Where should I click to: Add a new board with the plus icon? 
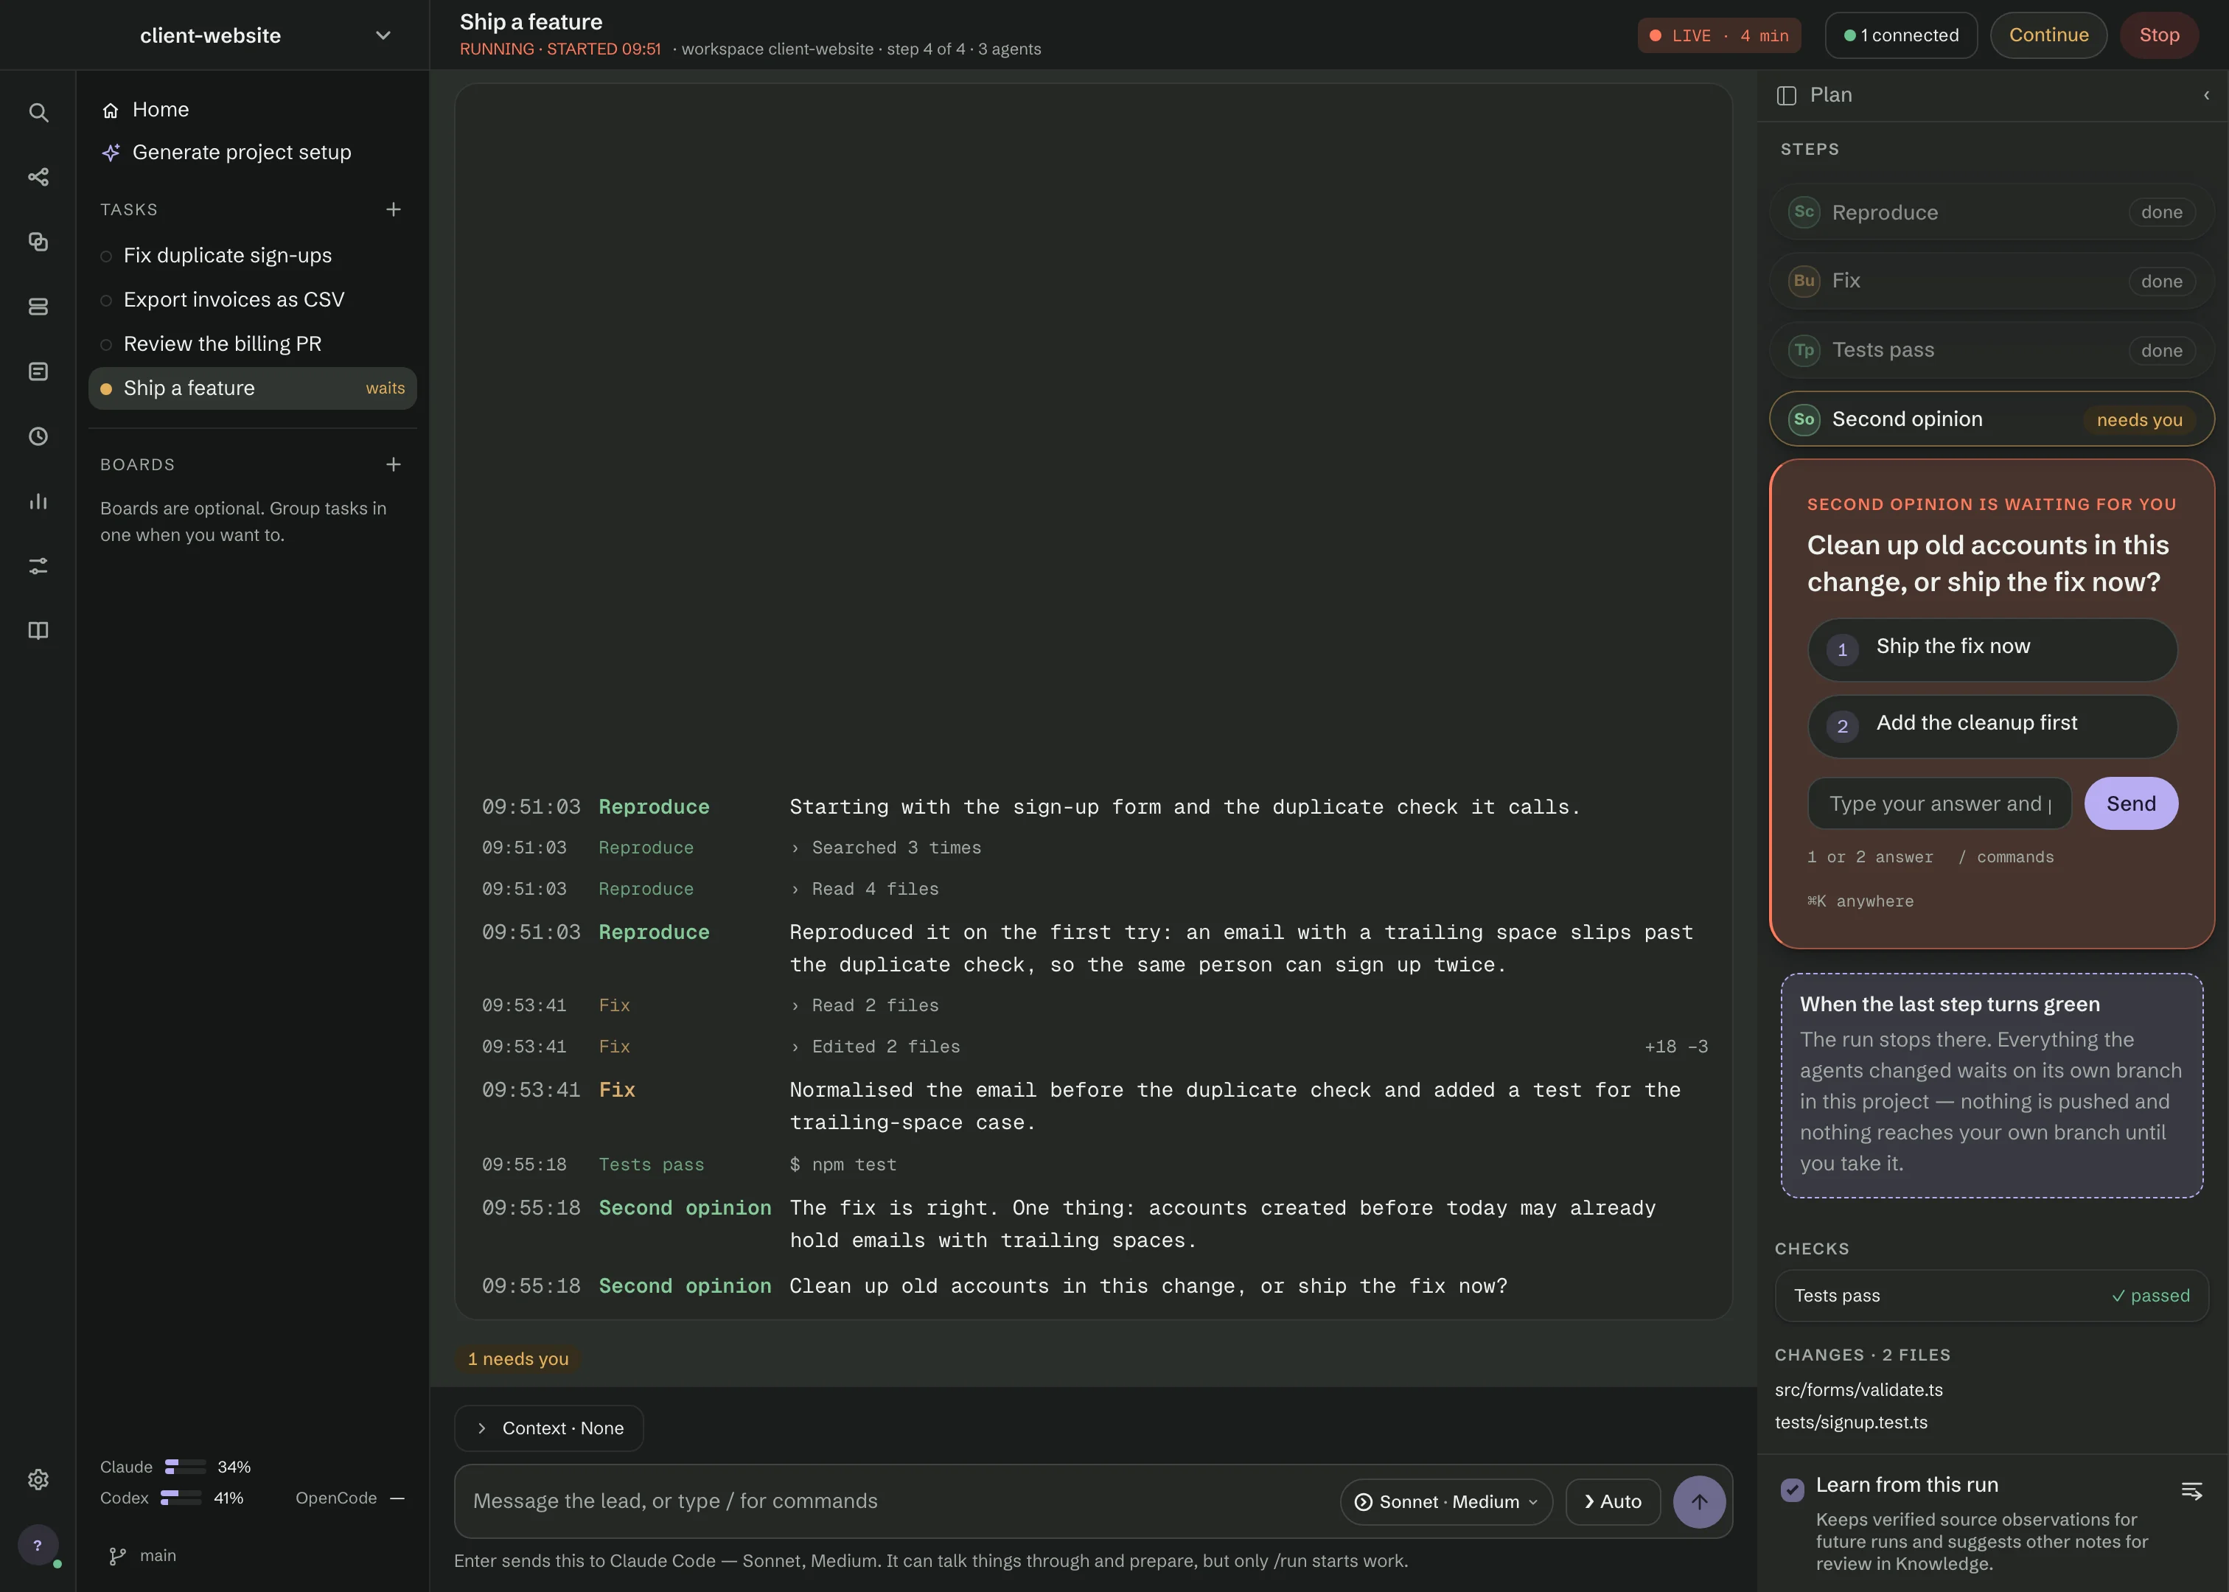[393, 464]
